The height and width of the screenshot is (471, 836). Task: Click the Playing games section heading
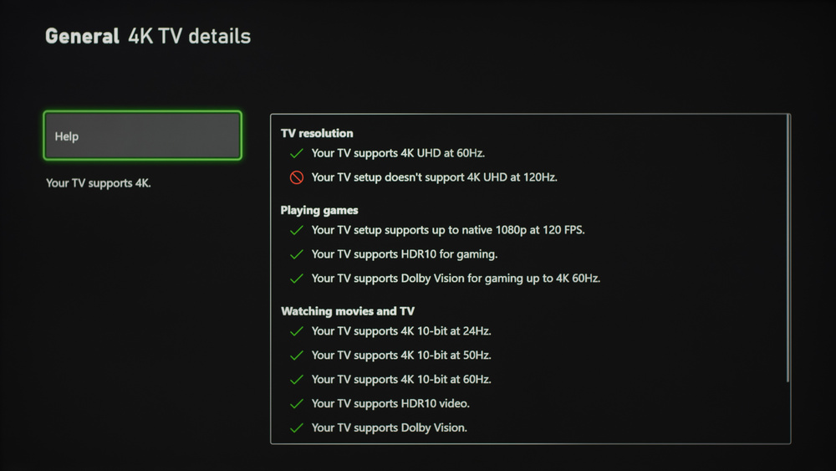coord(319,210)
